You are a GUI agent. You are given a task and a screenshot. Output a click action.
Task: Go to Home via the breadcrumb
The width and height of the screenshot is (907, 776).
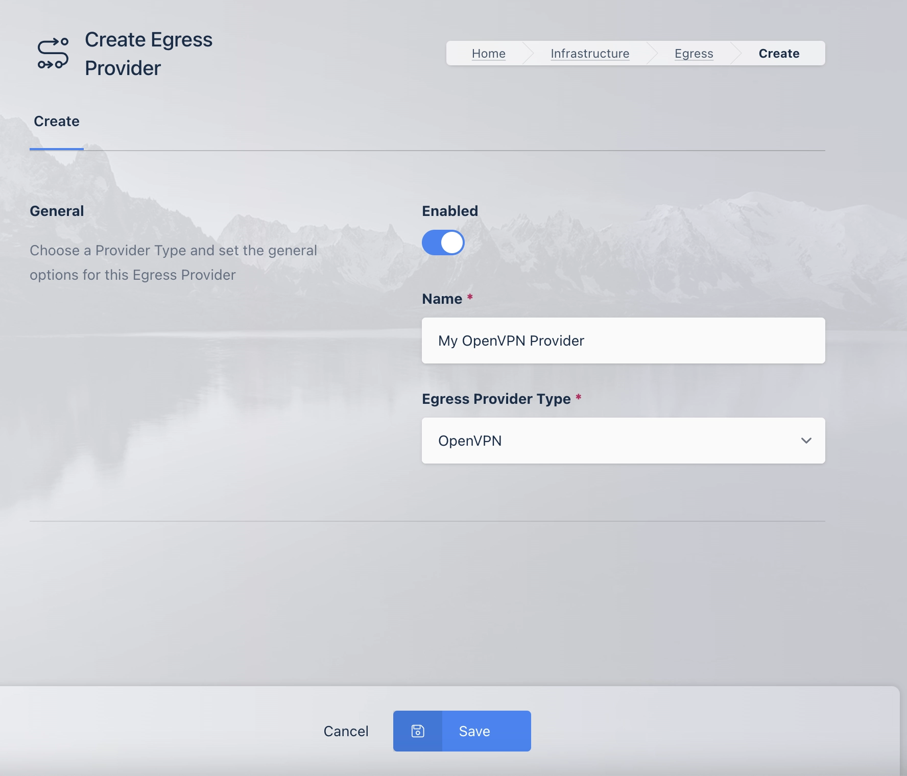[x=488, y=54]
